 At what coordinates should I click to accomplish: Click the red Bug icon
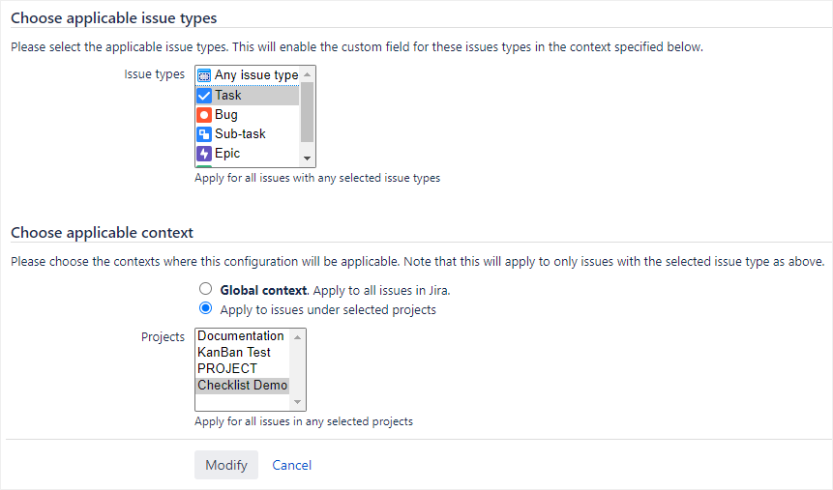tap(204, 115)
